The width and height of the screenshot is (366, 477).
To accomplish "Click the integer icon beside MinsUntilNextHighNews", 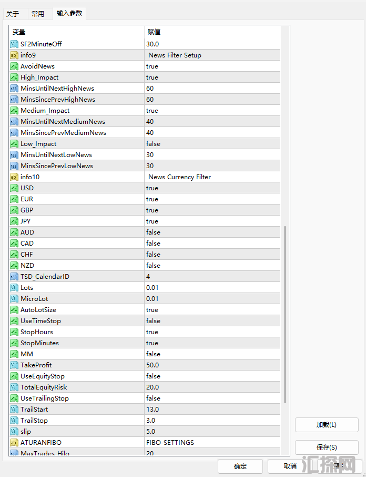I will [14, 89].
